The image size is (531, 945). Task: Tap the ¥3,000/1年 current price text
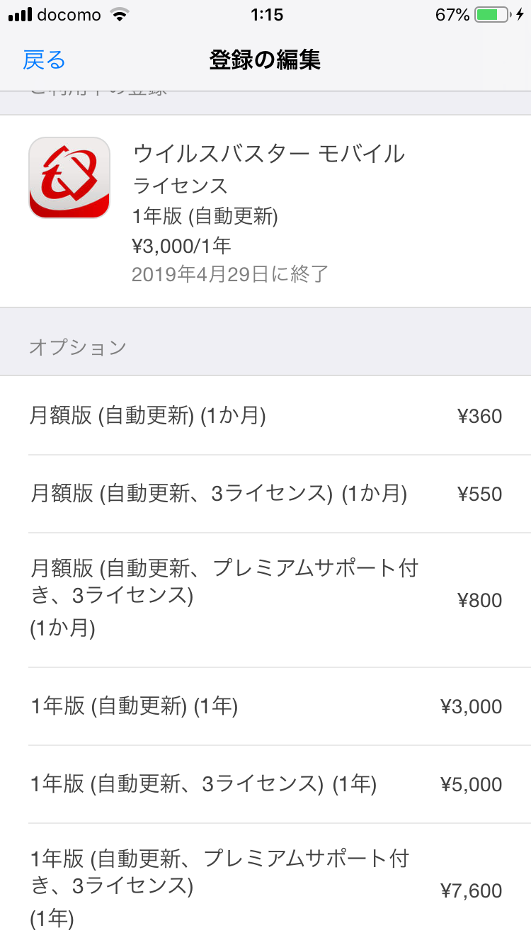click(x=182, y=246)
